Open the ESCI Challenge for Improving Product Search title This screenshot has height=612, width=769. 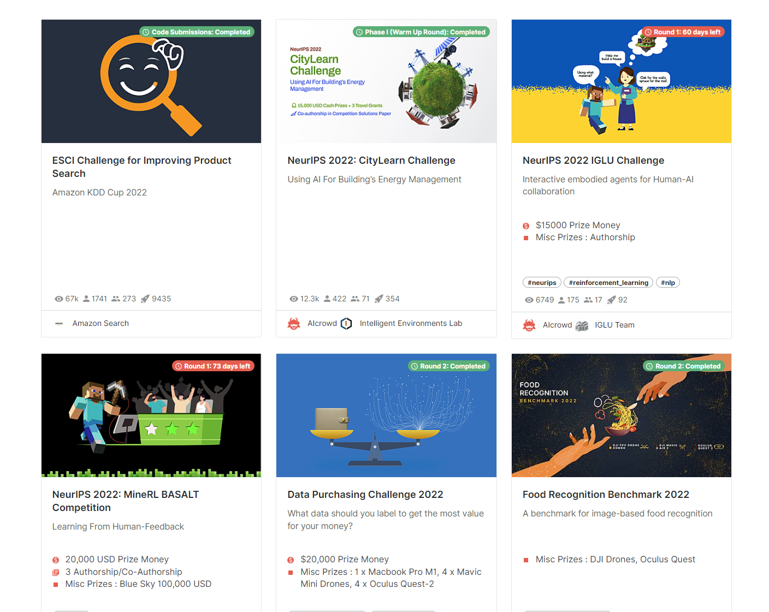tap(142, 167)
